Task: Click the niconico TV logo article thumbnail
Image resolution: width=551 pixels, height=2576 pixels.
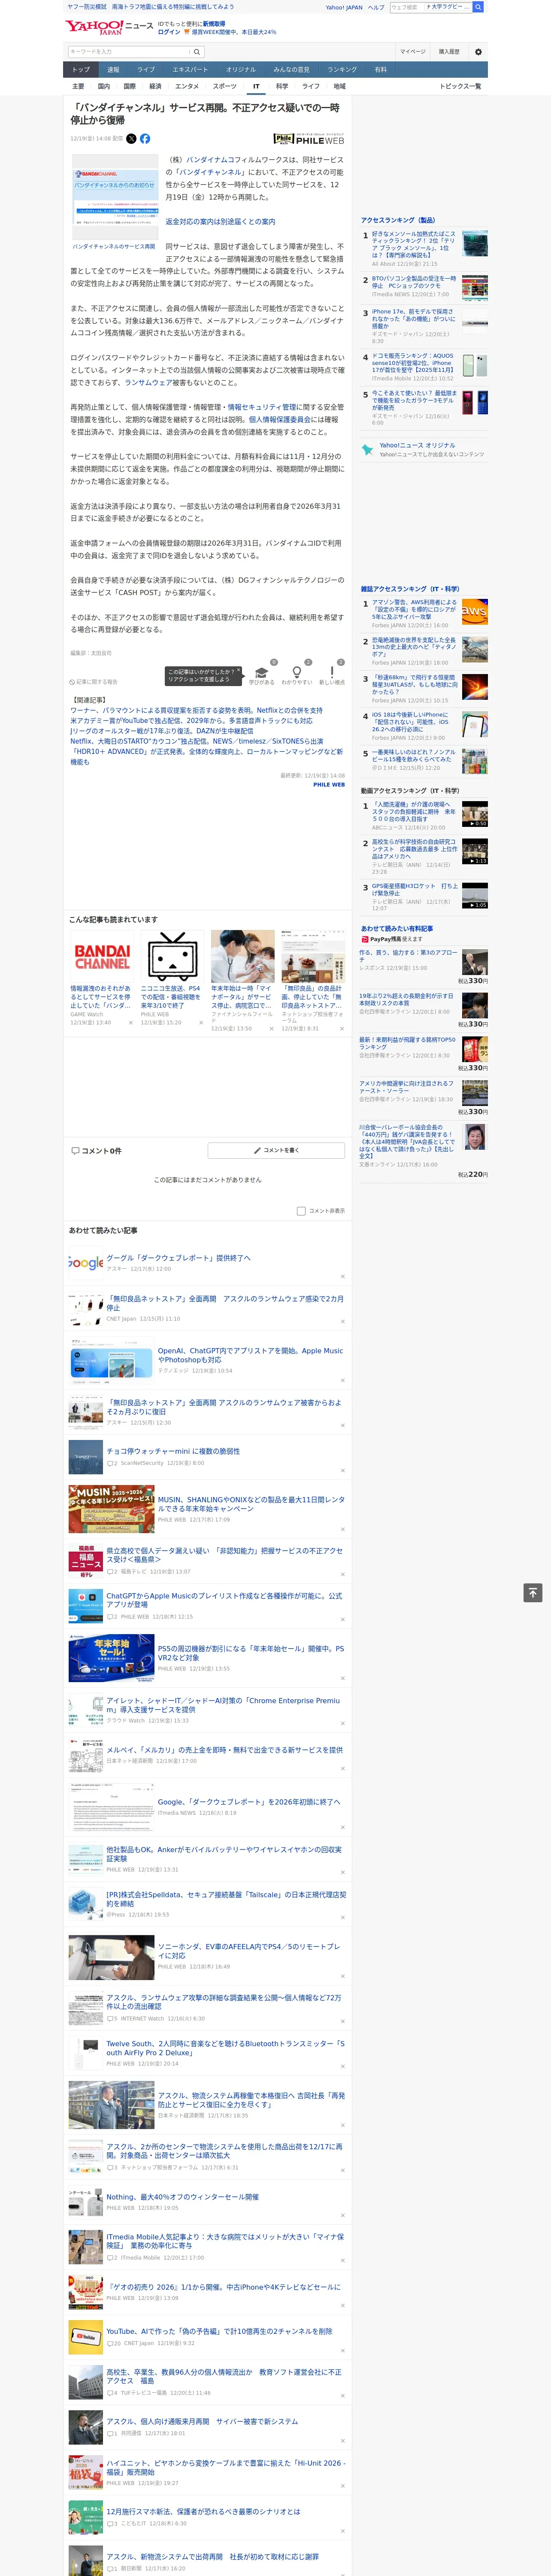Action: click(x=172, y=957)
